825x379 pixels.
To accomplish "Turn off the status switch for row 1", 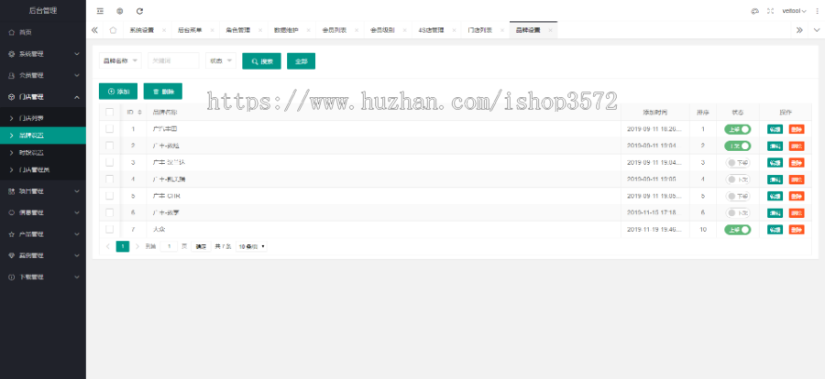I will pos(737,129).
